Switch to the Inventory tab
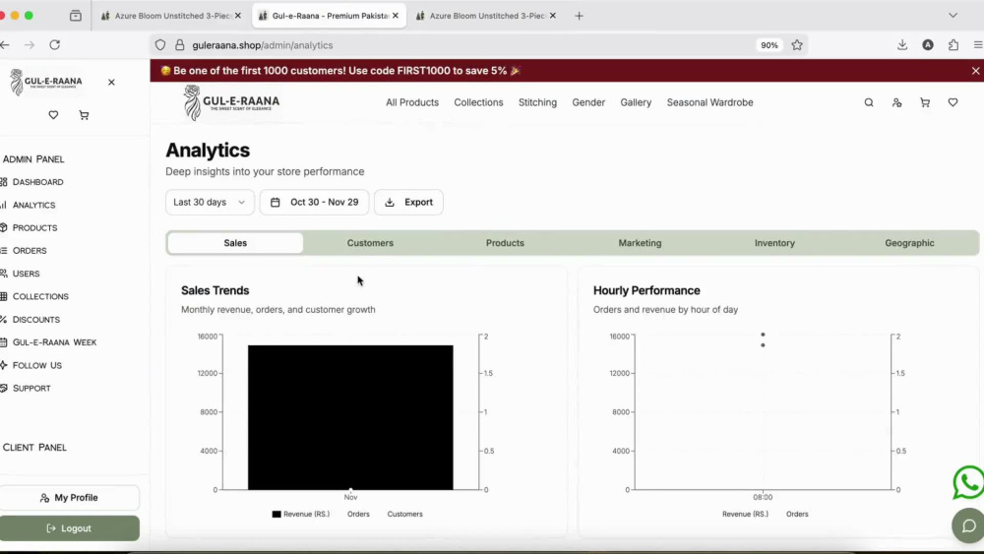This screenshot has width=984, height=554. (x=774, y=243)
